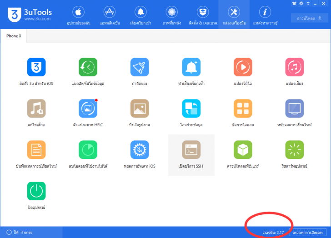Image resolution: width=331 pixels, height=238 pixels.
Task: Open the Install 3u for iOS tool
Action: (36, 67)
